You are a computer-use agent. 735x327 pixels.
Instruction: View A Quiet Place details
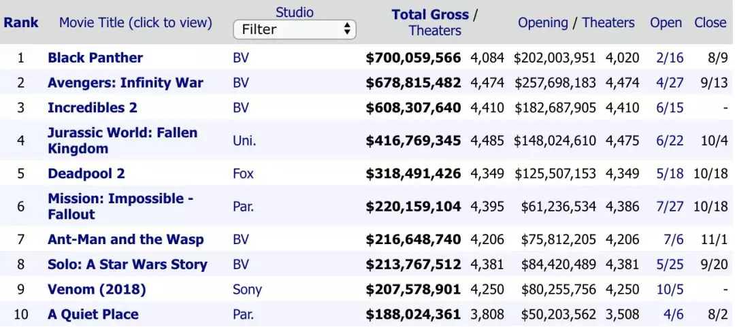click(x=93, y=314)
